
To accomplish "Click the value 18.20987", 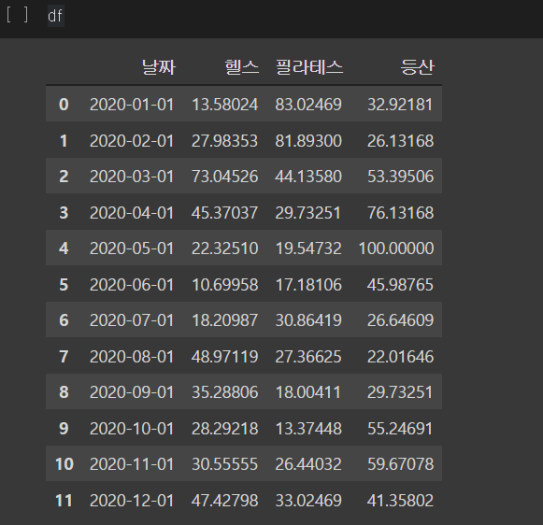I will click(224, 320).
